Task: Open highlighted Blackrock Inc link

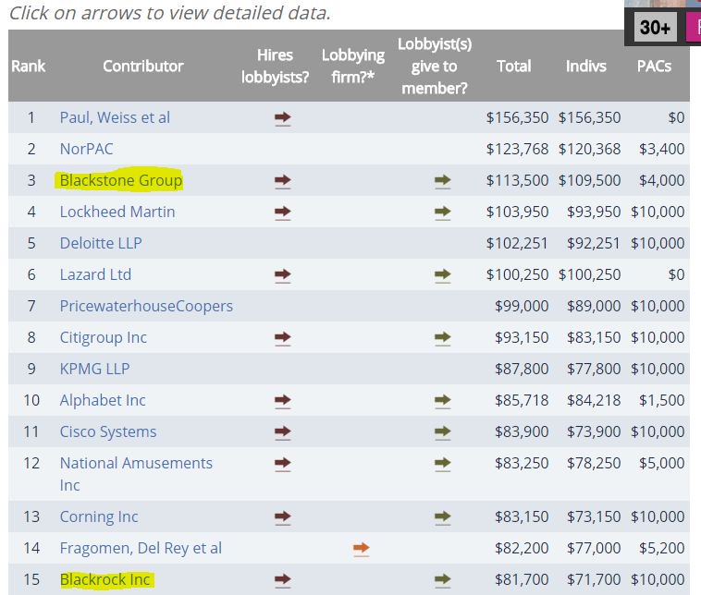Action: [x=105, y=579]
